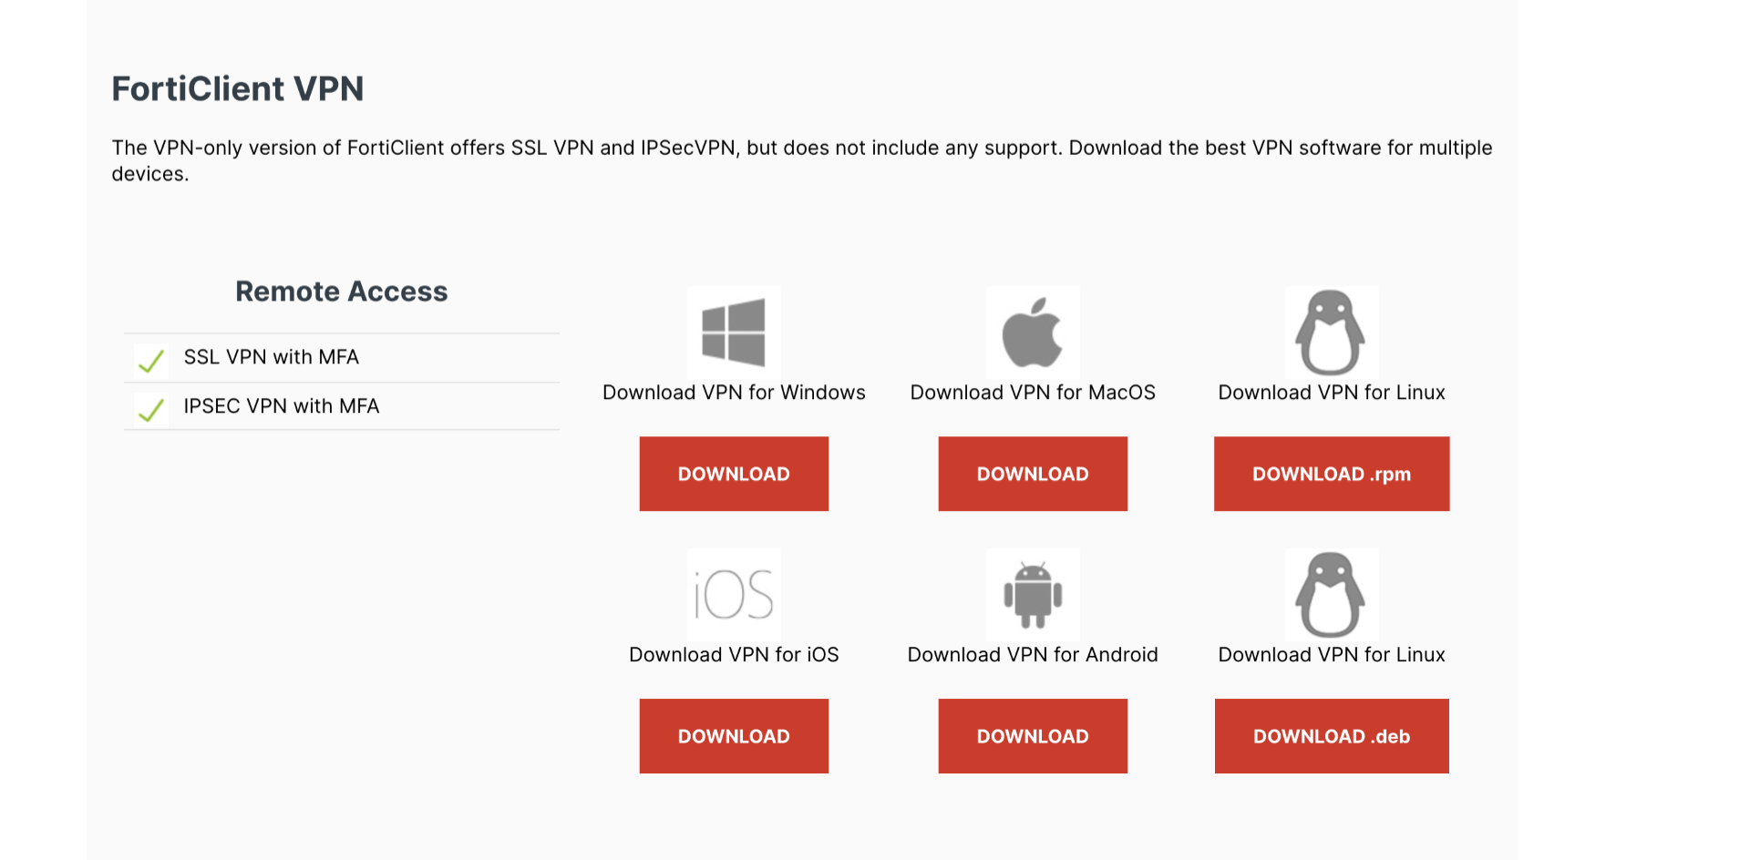Screen dimensions: 1750x860
Task: Click the Android robot icon
Action: (1033, 595)
